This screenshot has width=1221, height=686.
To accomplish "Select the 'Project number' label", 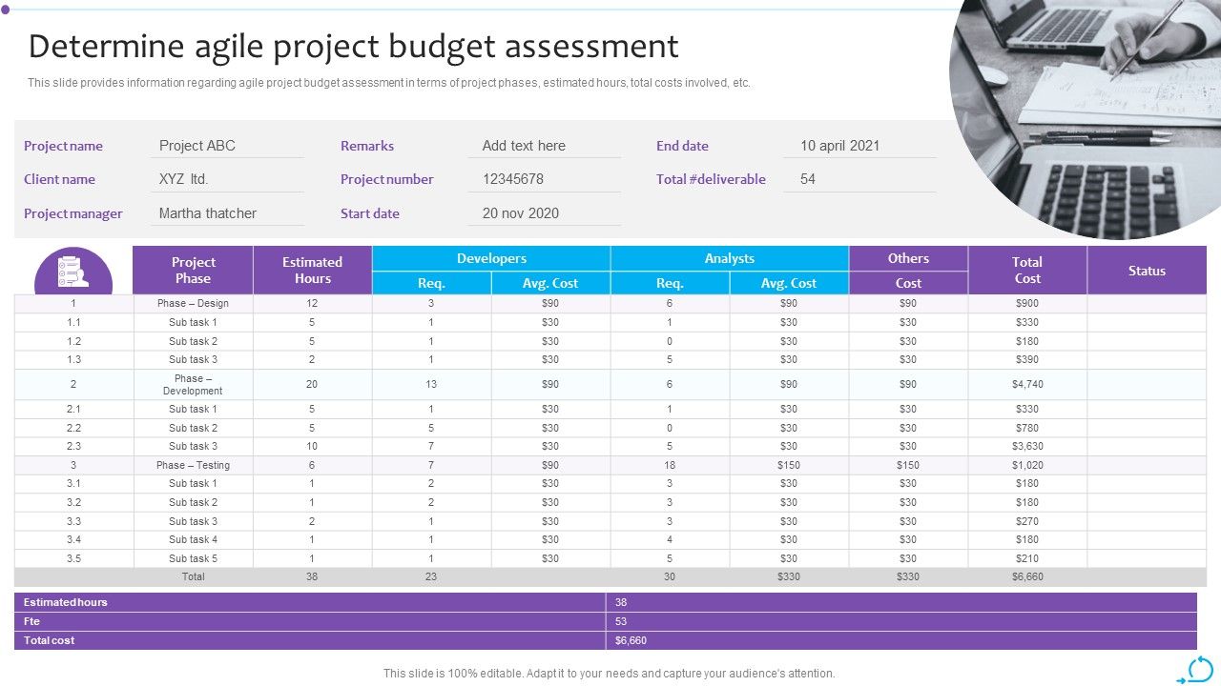I will point(387,179).
